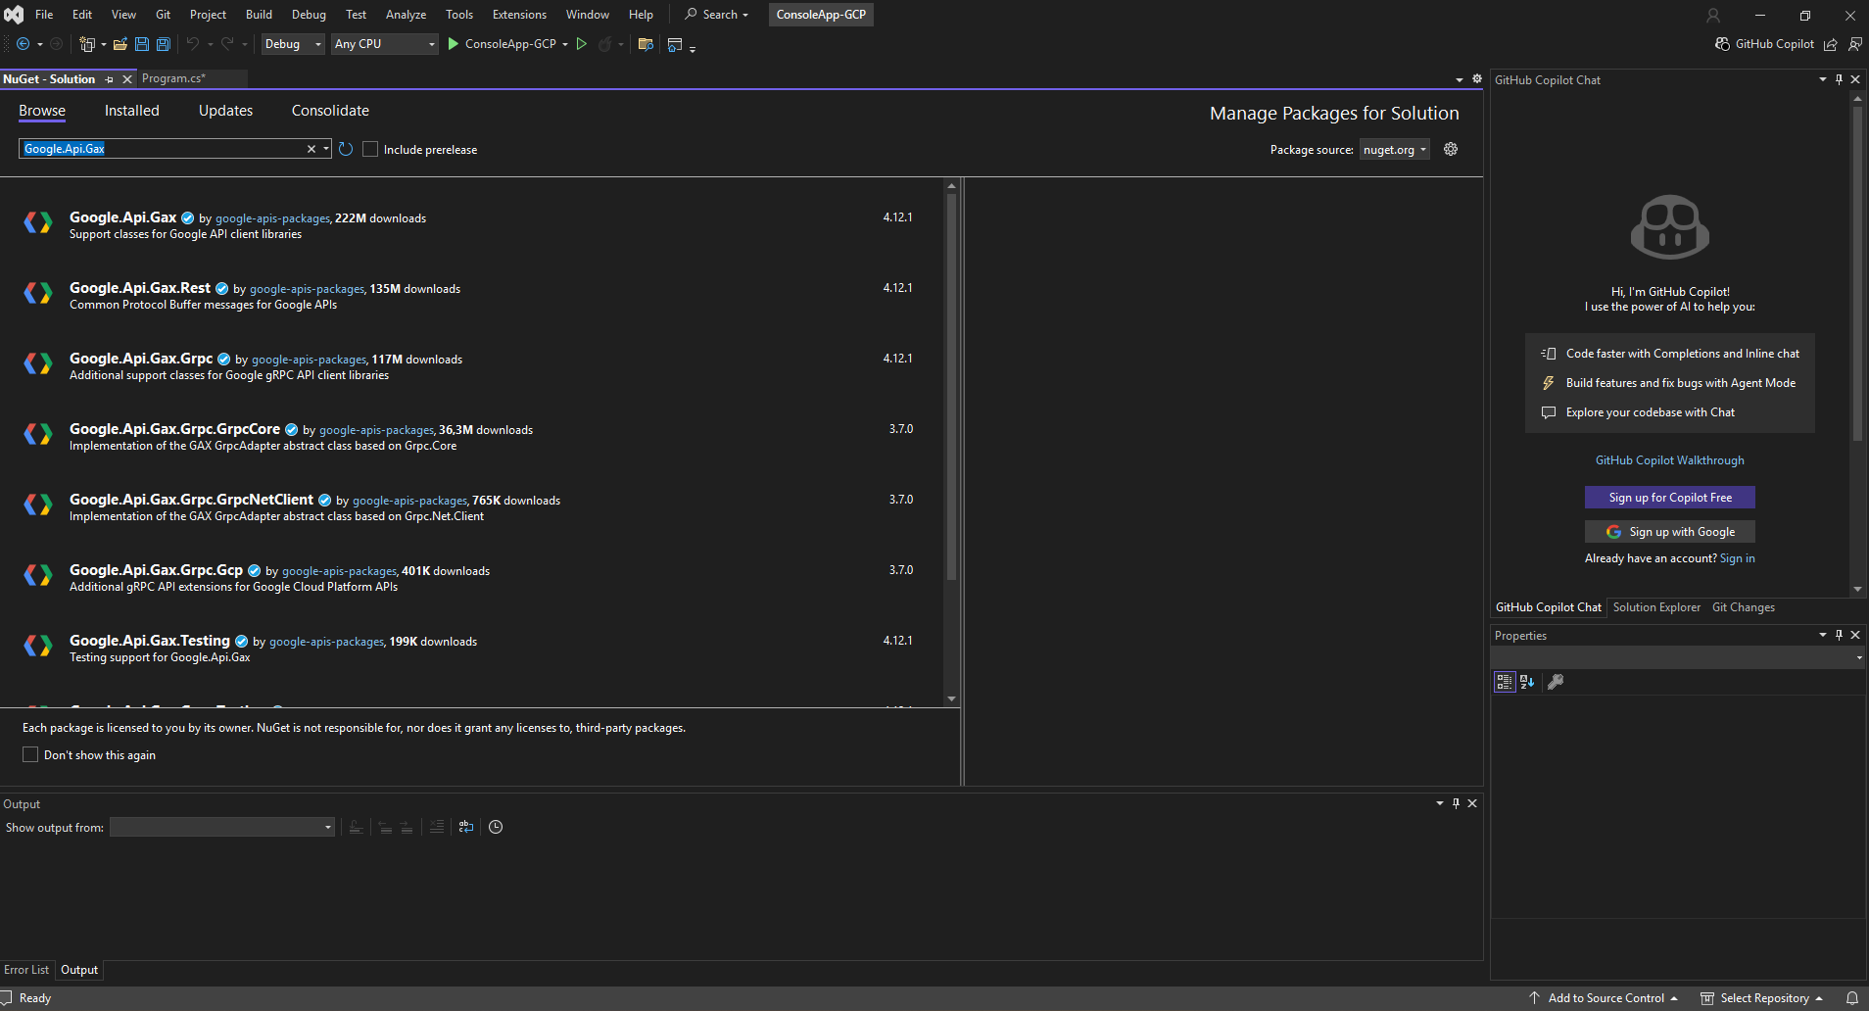The image size is (1869, 1011).
Task: Start debugging with green play button
Action: point(454,44)
